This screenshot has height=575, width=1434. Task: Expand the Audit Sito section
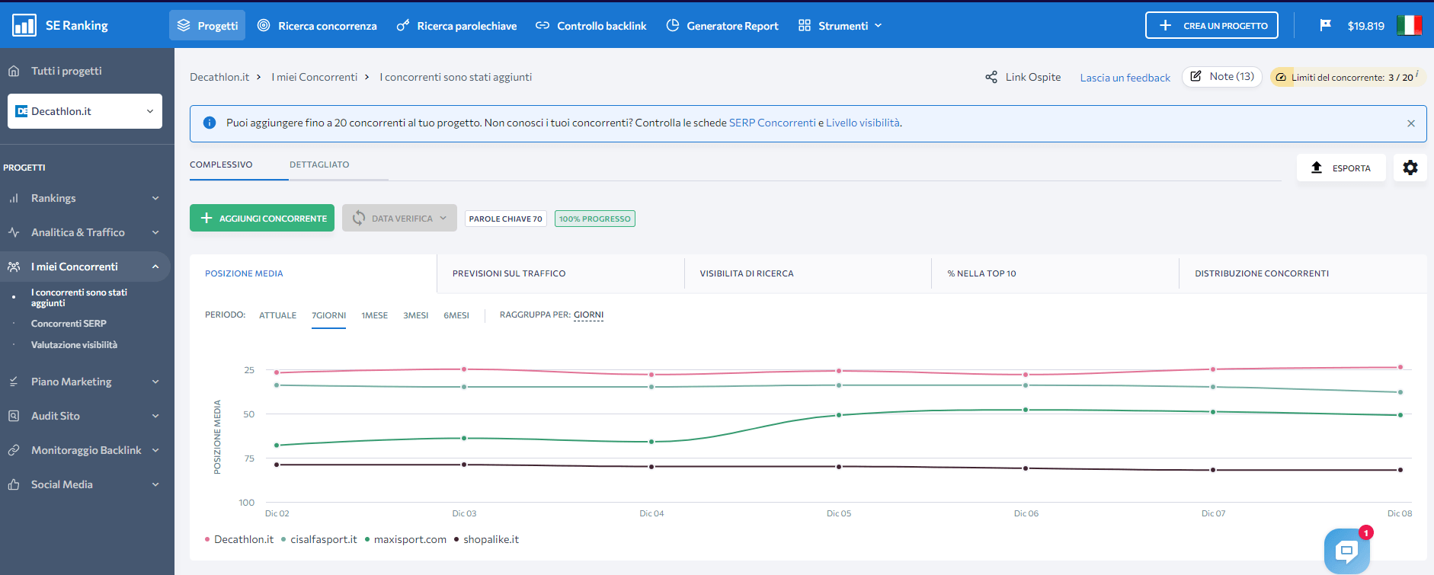155,416
